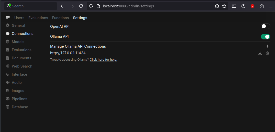
Task: Click the red shield extension icon
Action: click(x=252, y=6)
